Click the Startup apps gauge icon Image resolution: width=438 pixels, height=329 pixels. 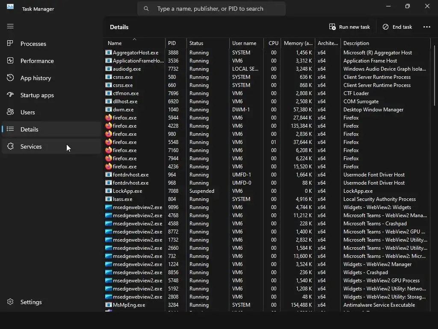(x=10, y=95)
